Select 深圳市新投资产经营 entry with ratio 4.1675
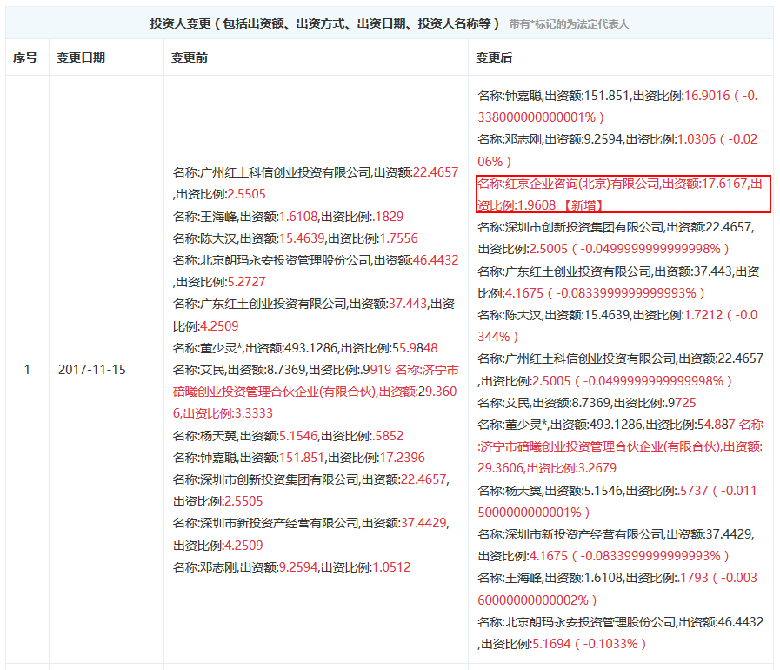Image resolution: width=780 pixels, height=670 pixels. point(616,545)
